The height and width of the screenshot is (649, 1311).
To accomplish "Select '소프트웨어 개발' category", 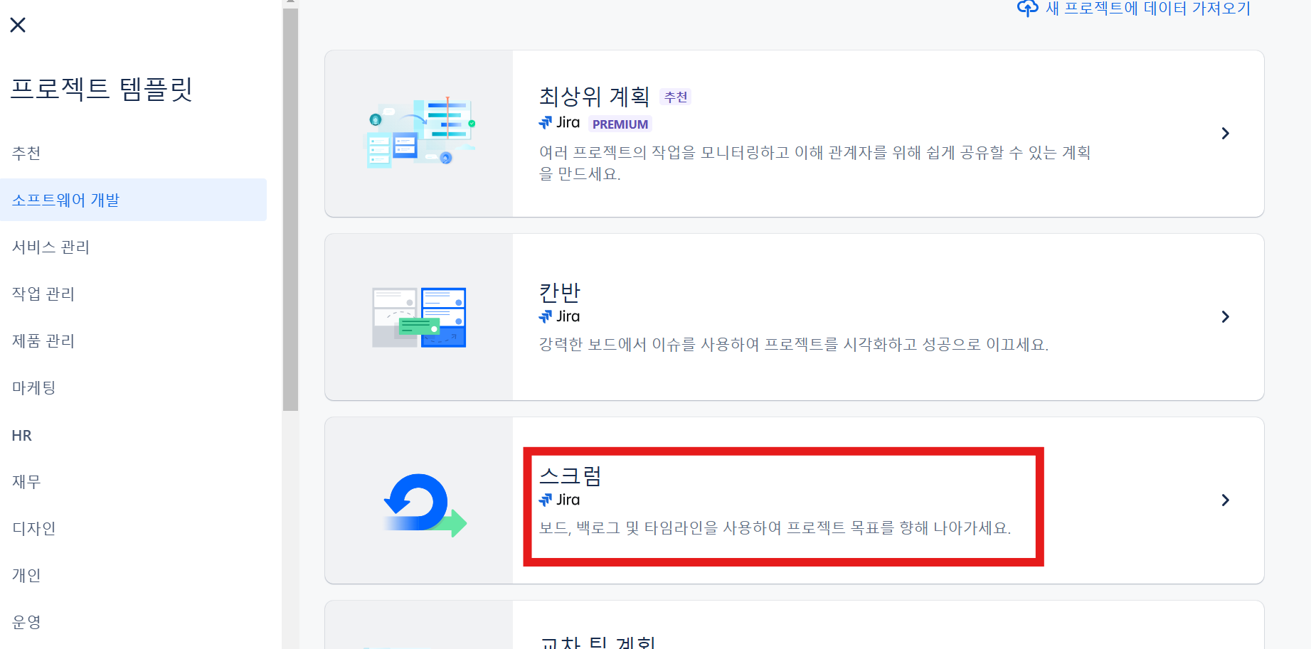I will click(133, 200).
